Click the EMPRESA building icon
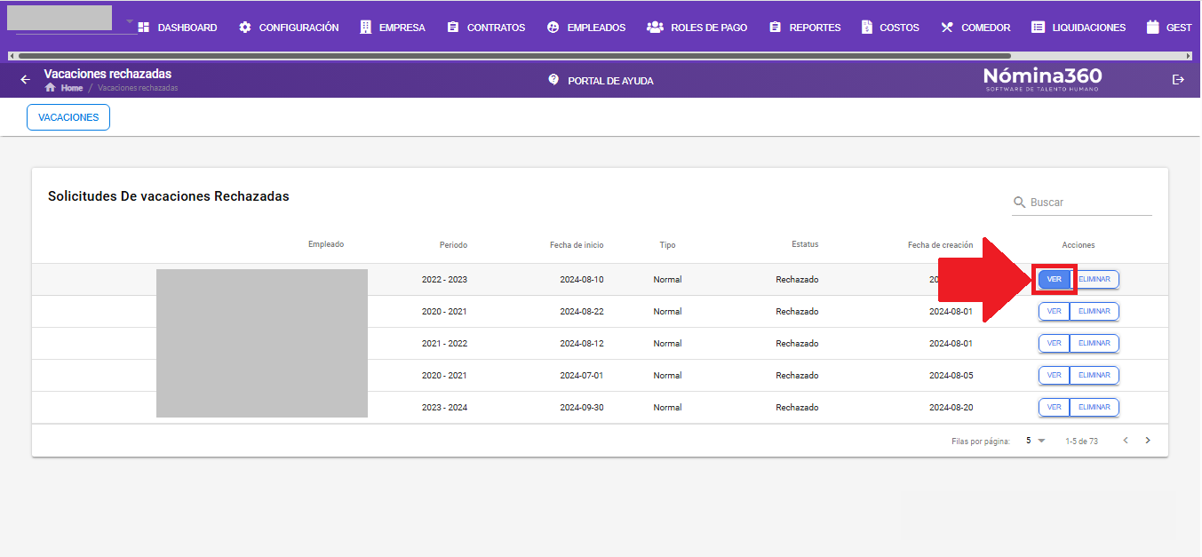Image resolution: width=1202 pixels, height=557 pixels. [365, 28]
